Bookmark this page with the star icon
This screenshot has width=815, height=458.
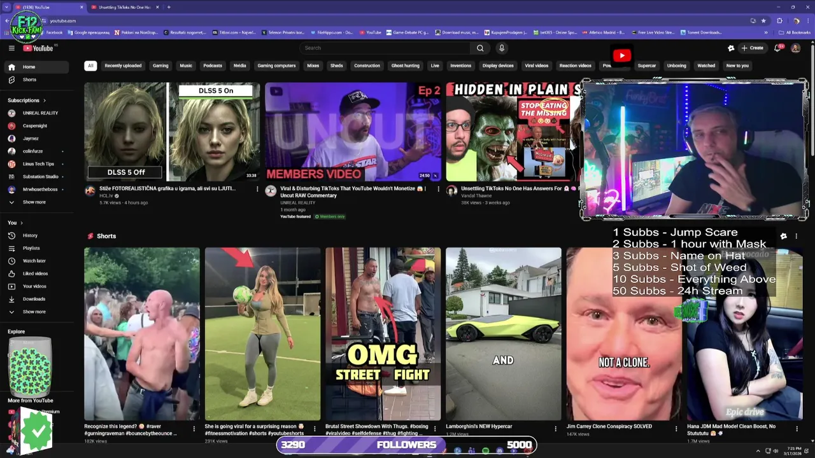tap(763, 20)
